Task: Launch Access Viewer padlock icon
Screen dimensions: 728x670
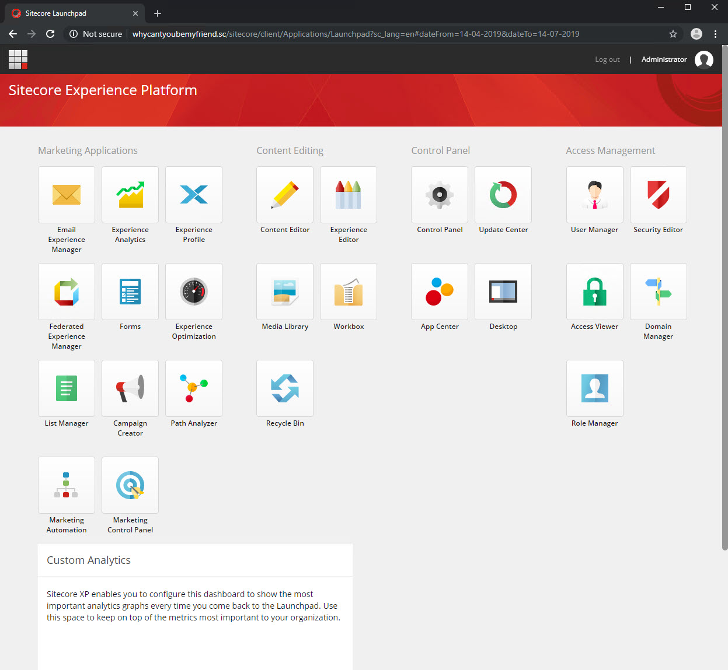Action: [595, 292]
